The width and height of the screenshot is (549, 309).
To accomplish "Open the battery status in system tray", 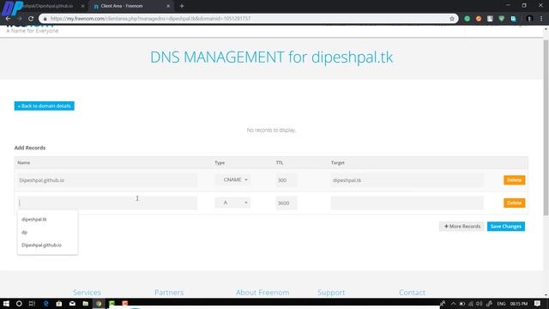I will [462, 303].
